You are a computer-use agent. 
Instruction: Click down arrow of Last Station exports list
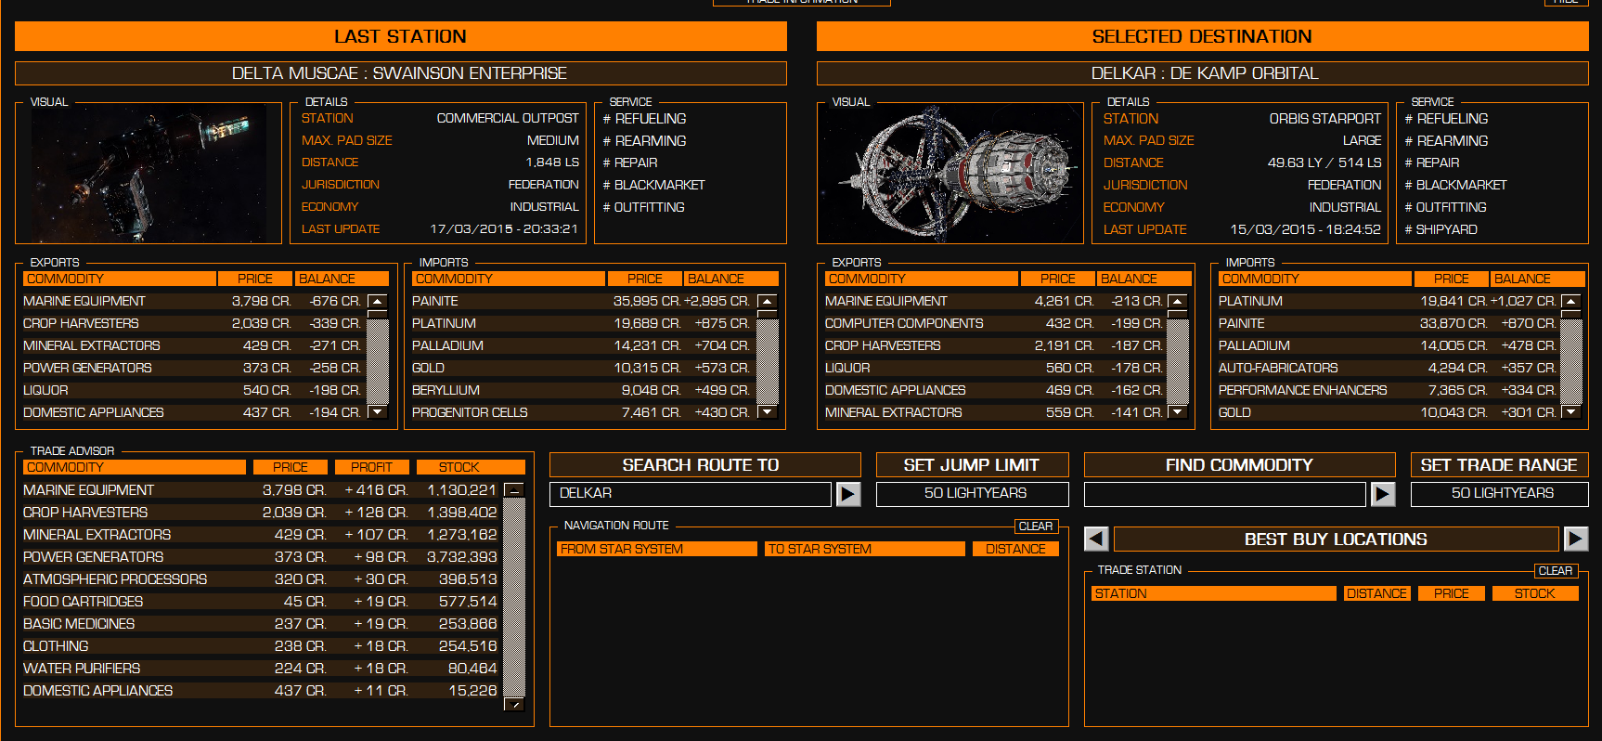click(378, 411)
